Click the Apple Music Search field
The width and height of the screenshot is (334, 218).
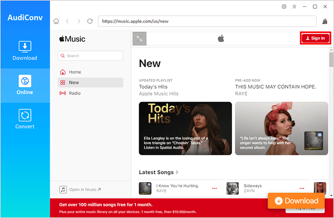coord(90,56)
